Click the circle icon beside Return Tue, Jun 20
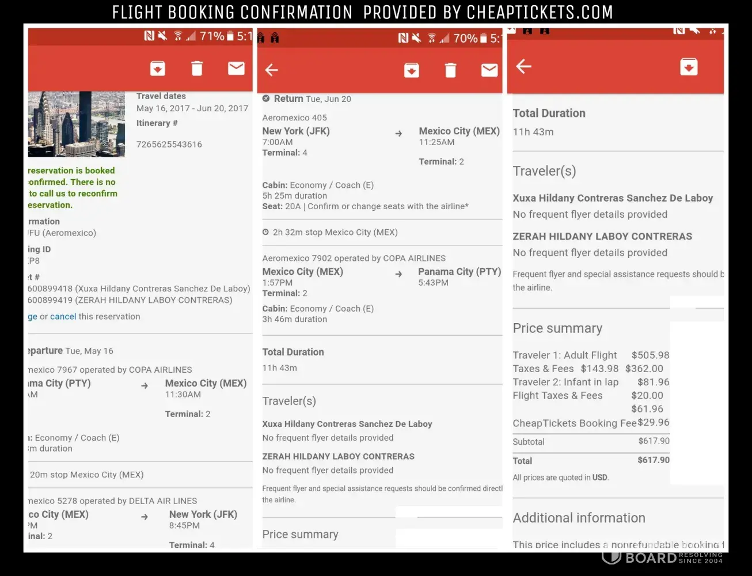The width and height of the screenshot is (752, 576). tap(266, 98)
